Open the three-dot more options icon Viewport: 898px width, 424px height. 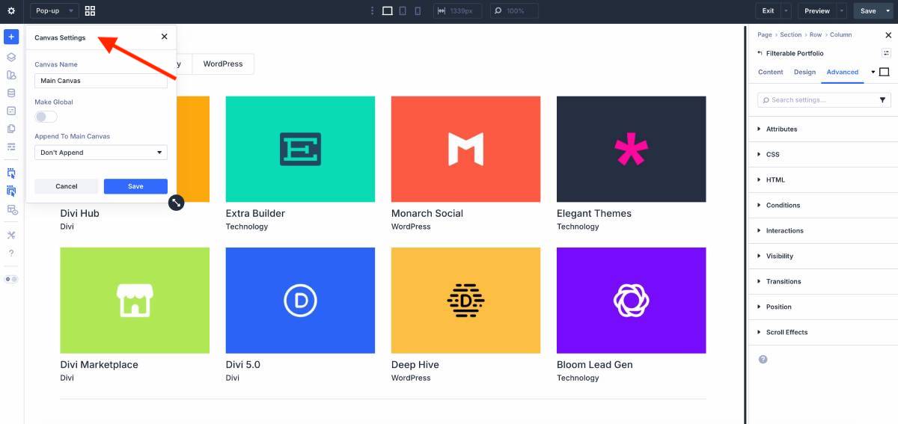point(372,11)
